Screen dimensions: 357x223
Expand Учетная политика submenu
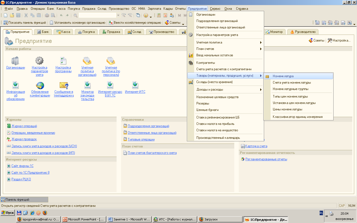tap(225, 42)
